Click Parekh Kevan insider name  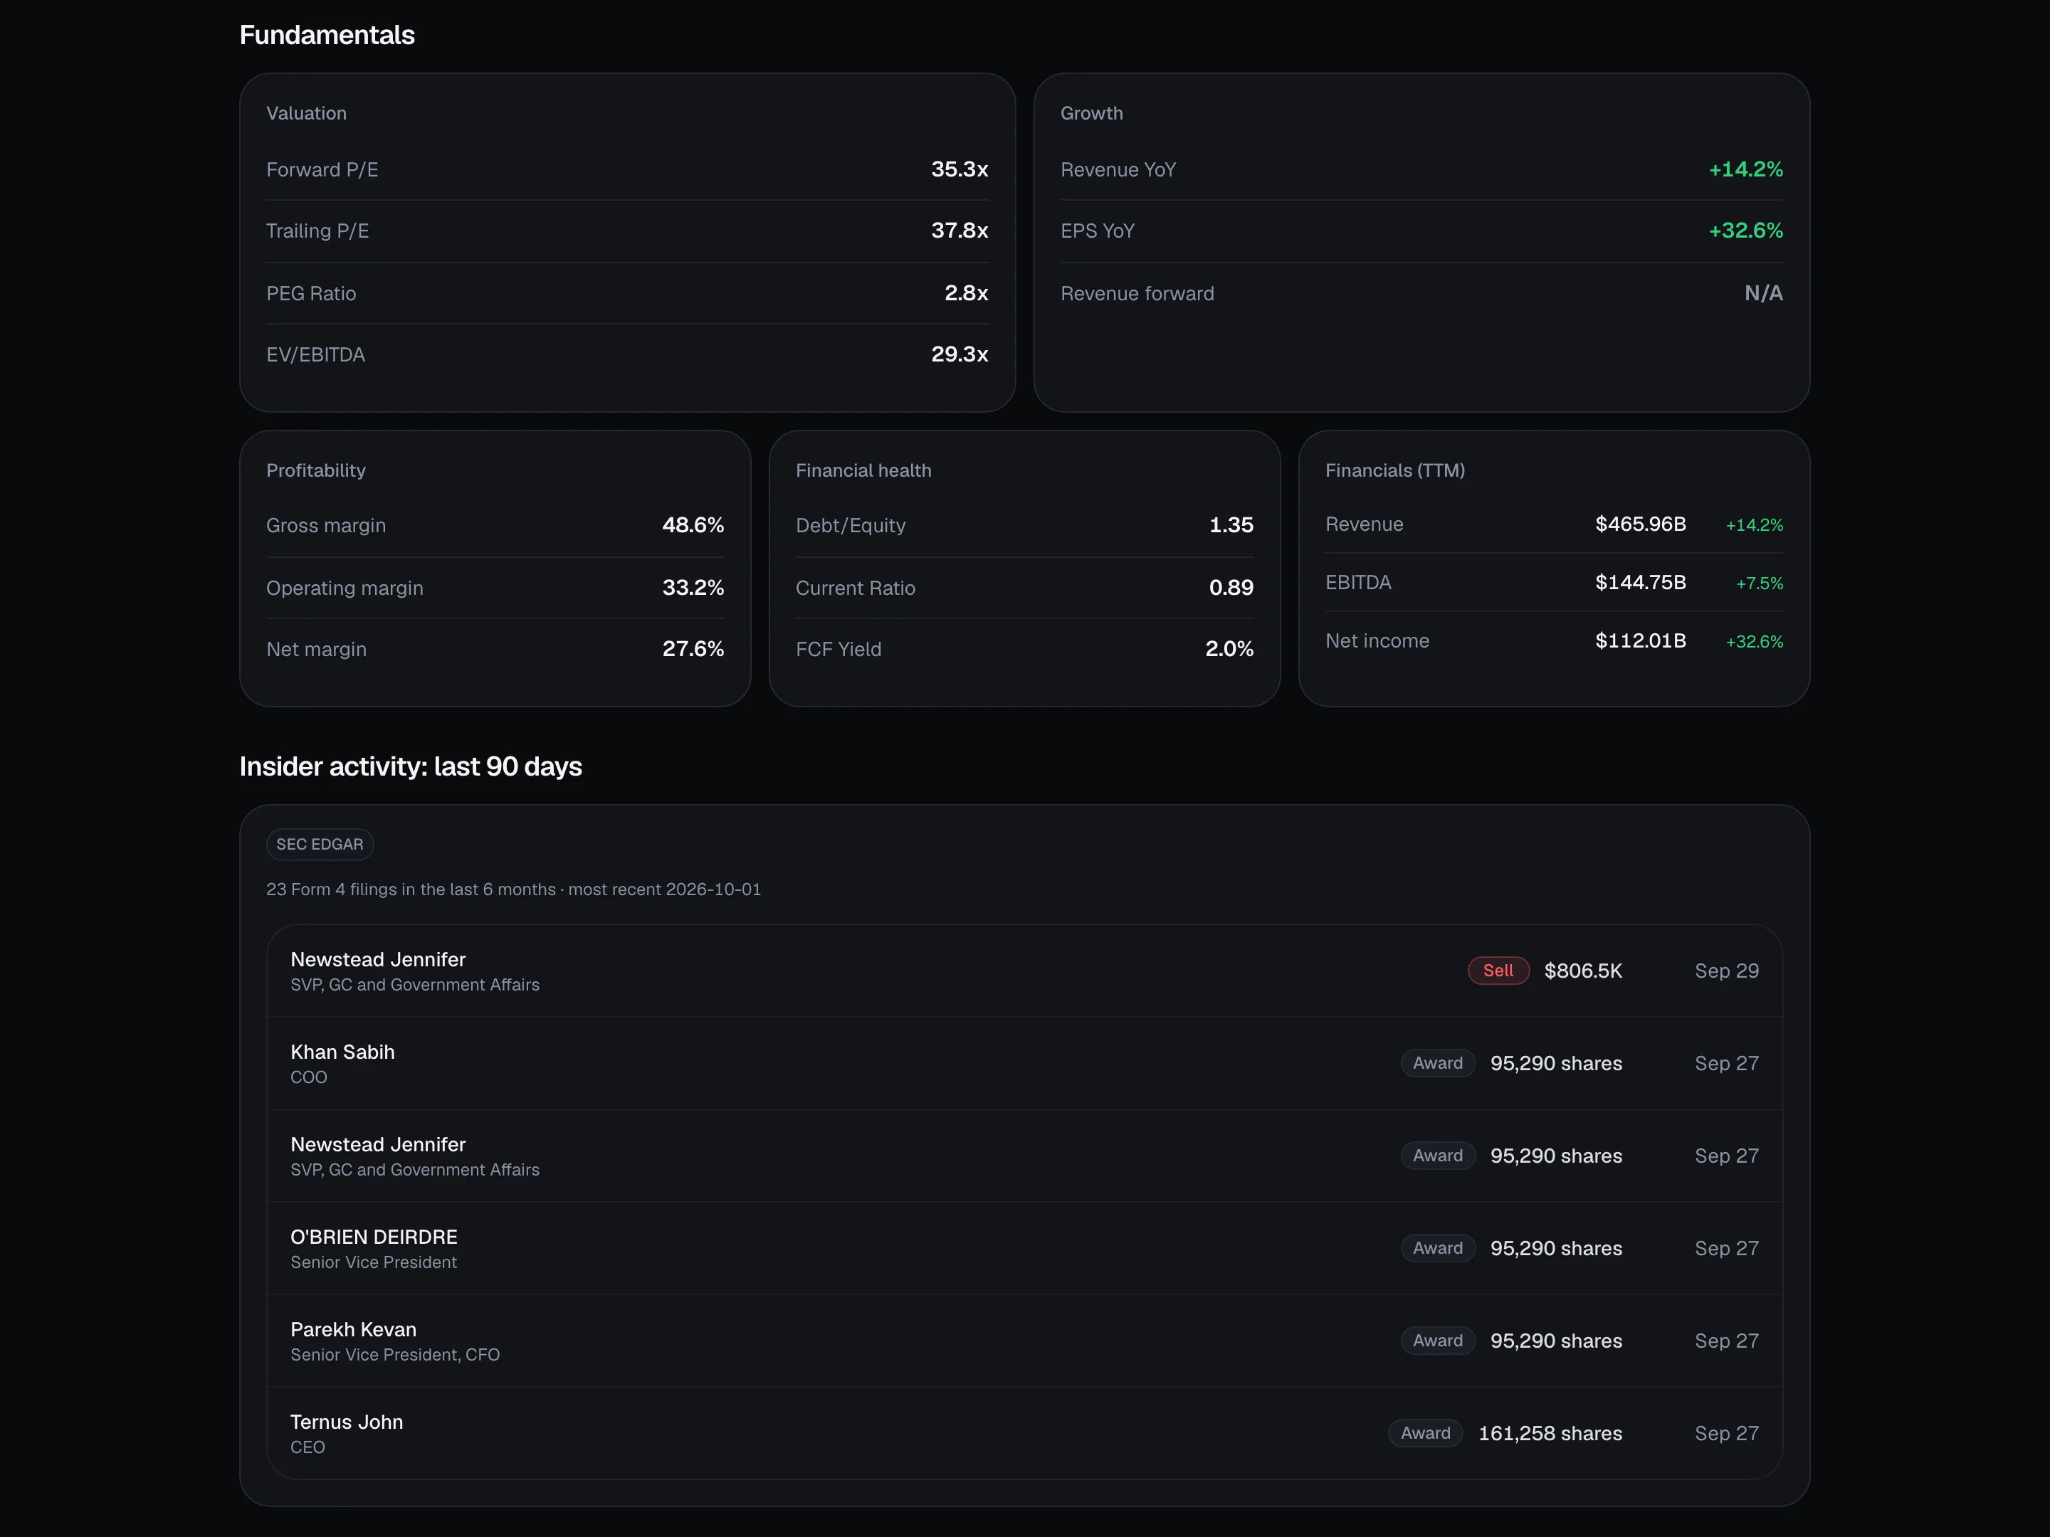coord(353,1329)
